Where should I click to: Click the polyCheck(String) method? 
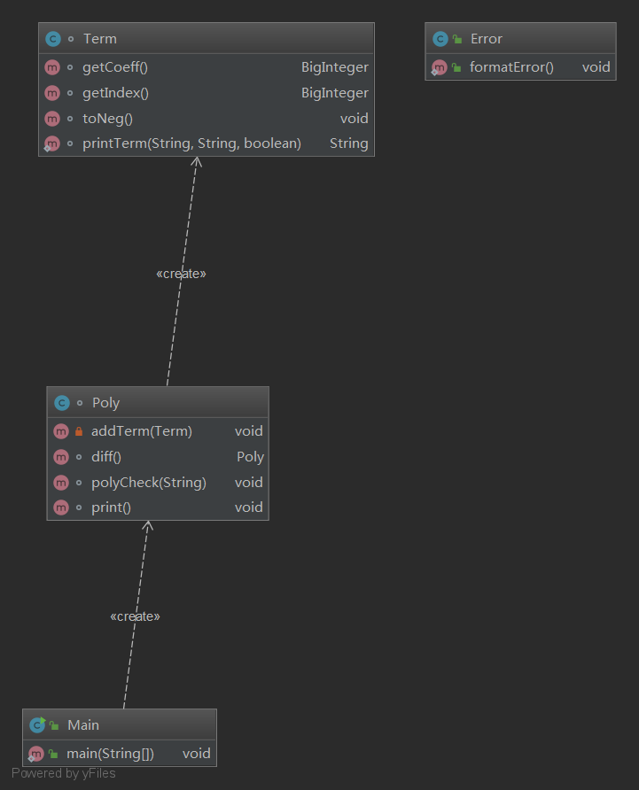pyautogui.click(x=148, y=483)
